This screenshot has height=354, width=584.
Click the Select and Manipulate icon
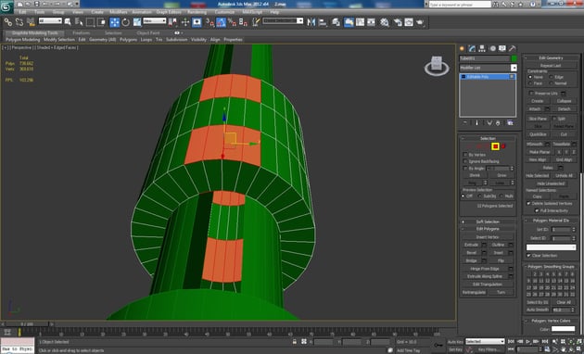pyautogui.click(x=185, y=22)
